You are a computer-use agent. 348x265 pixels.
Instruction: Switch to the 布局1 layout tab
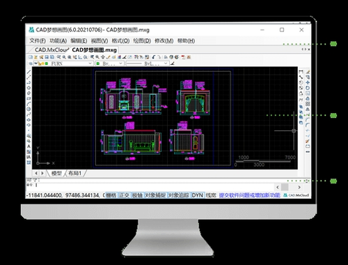(x=74, y=173)
